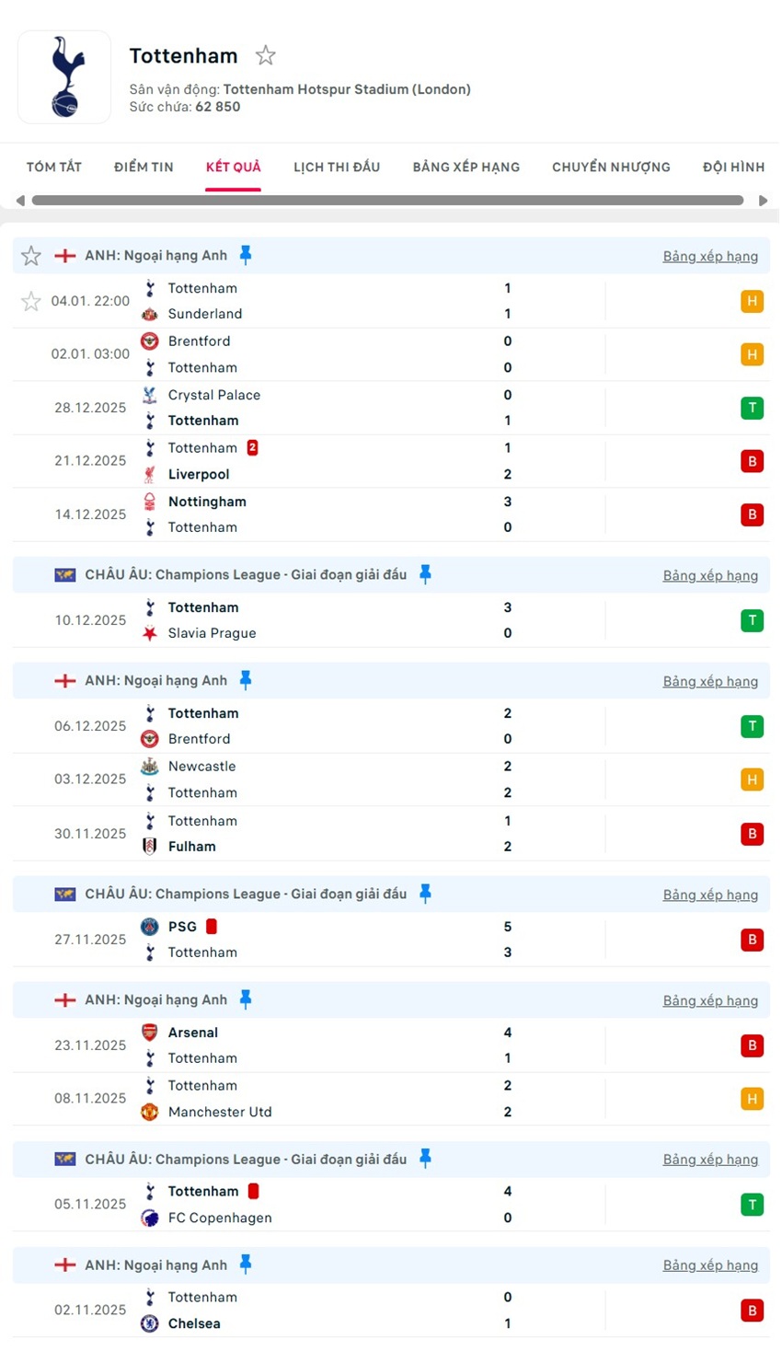Click the yellow H badge for the Sunderland draw
The width and height of the screenshot is (782, 1351).
click(753, 301)
